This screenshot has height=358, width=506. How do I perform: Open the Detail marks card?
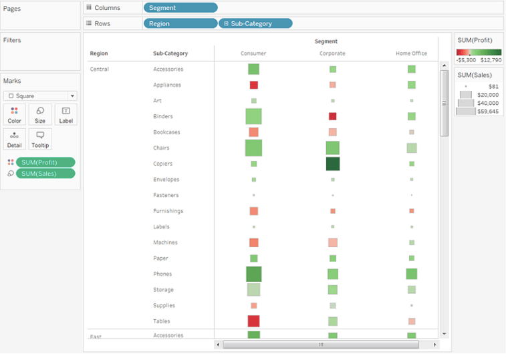pyautogui.click(x=14, y=139)
